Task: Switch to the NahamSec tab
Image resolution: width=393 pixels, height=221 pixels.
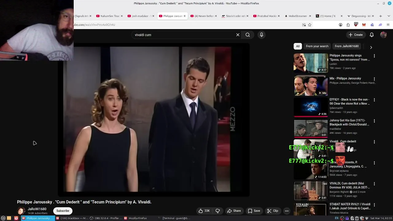Action: pyautogui.click(x=110, y=16)
